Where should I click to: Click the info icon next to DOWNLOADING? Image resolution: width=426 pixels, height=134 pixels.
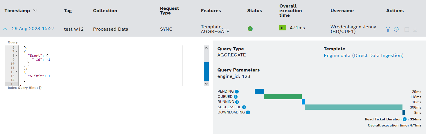pyautogui.click(x=248, y=112)
